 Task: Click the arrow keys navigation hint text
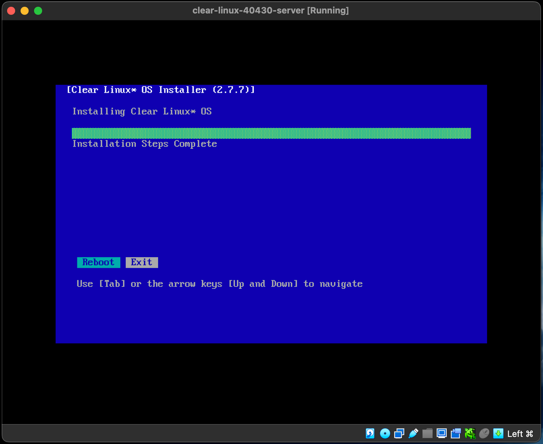[219, 283]
